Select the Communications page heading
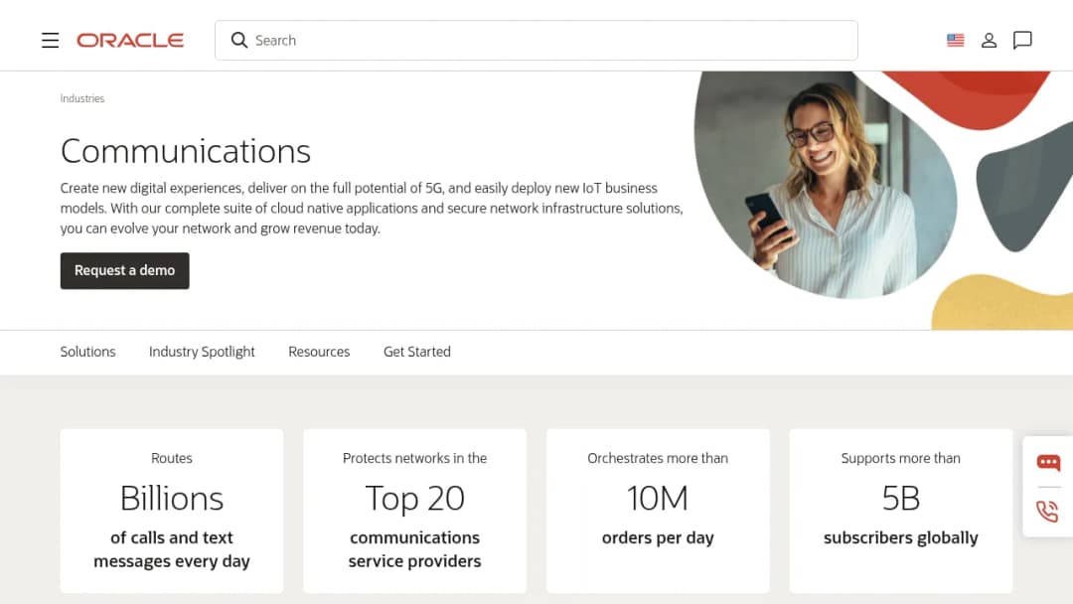The image size is (1073, 604). coord(186,151)
